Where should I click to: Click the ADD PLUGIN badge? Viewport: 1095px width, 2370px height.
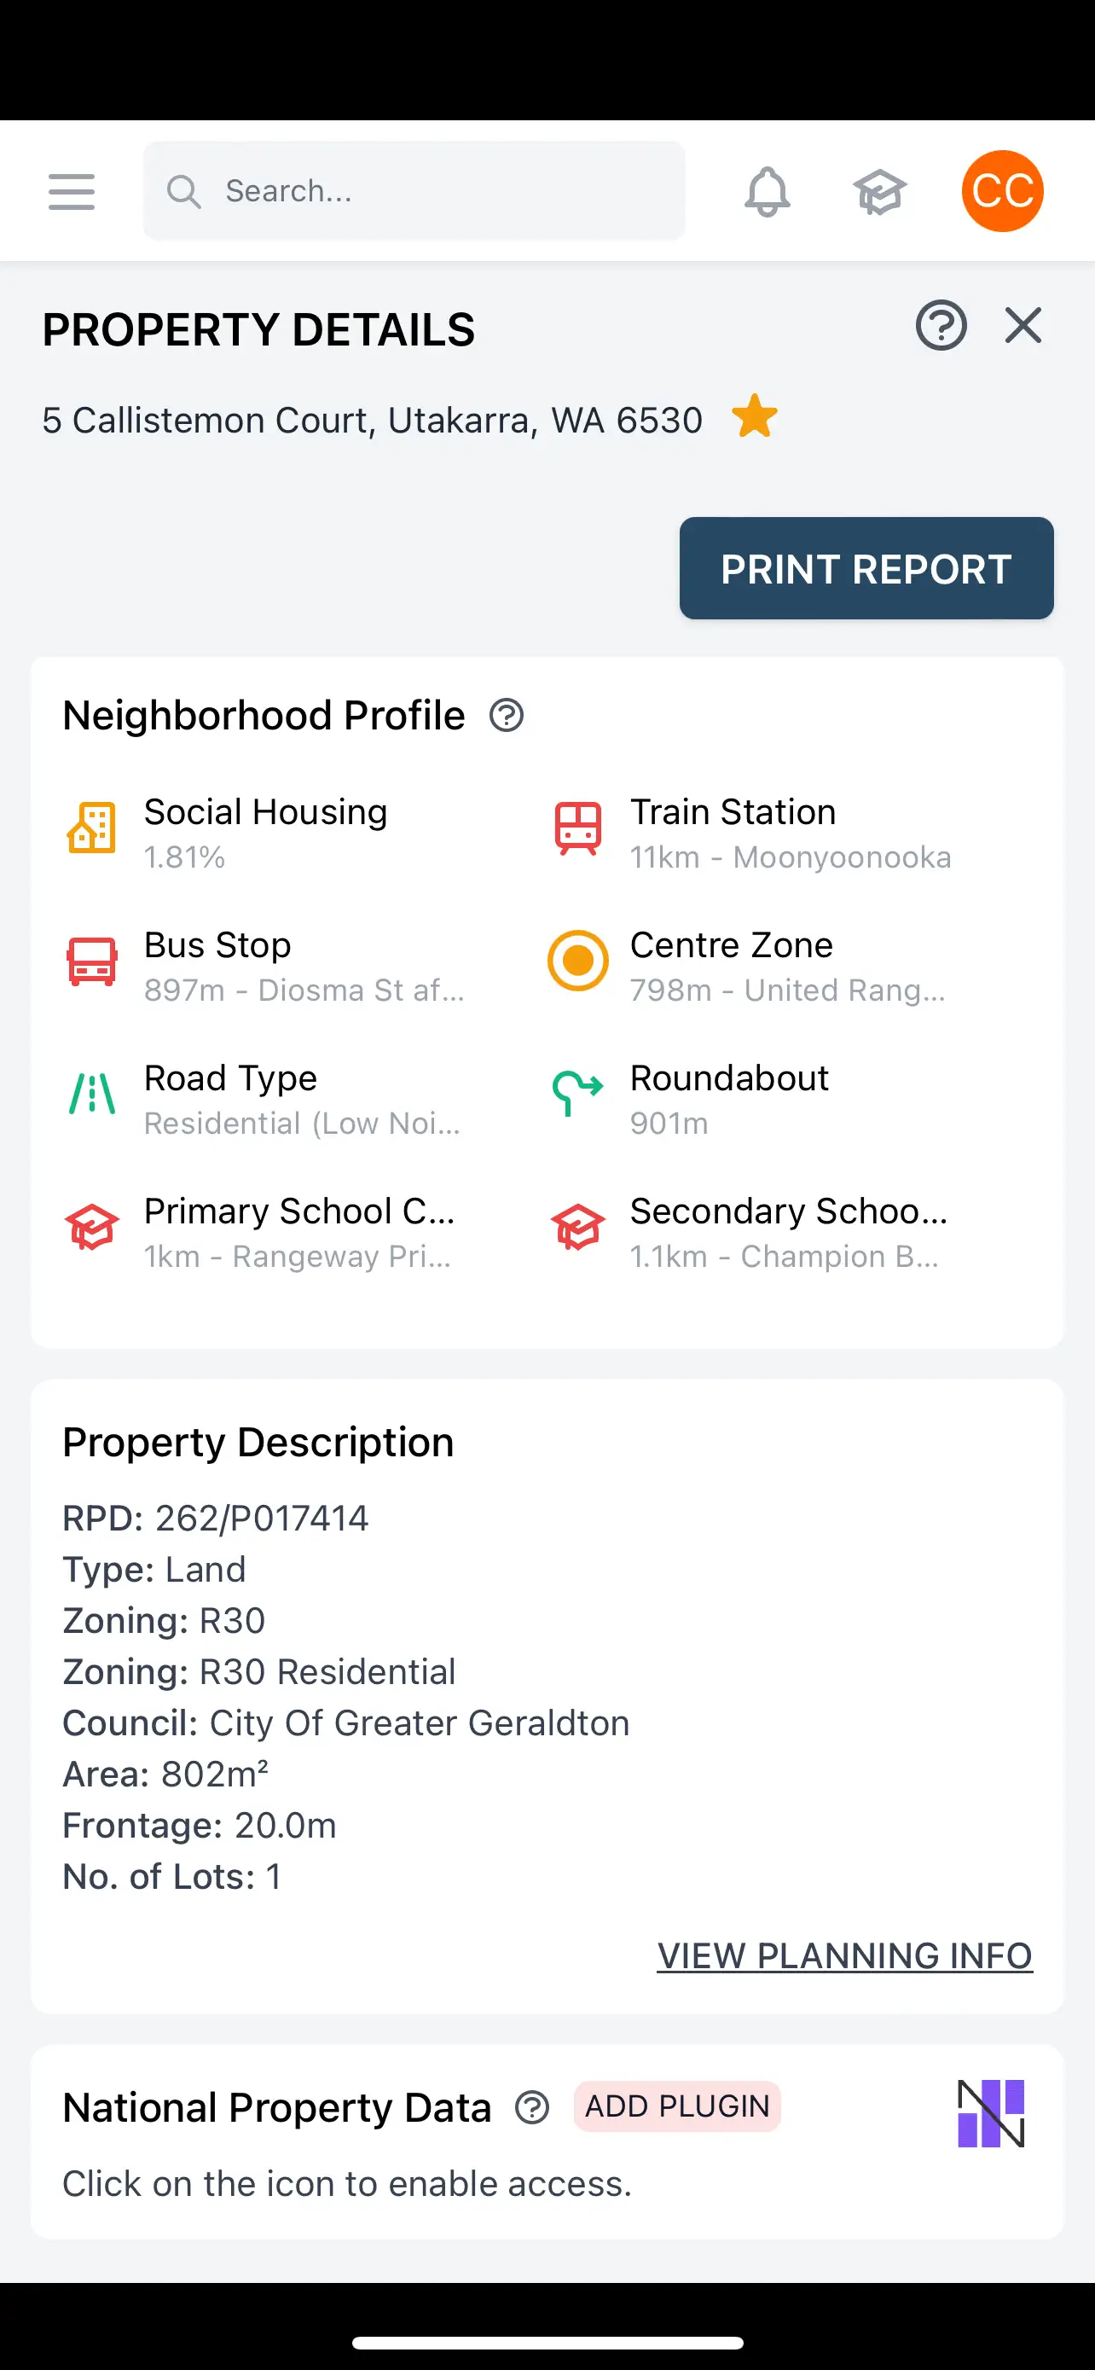click(676, 2106)
